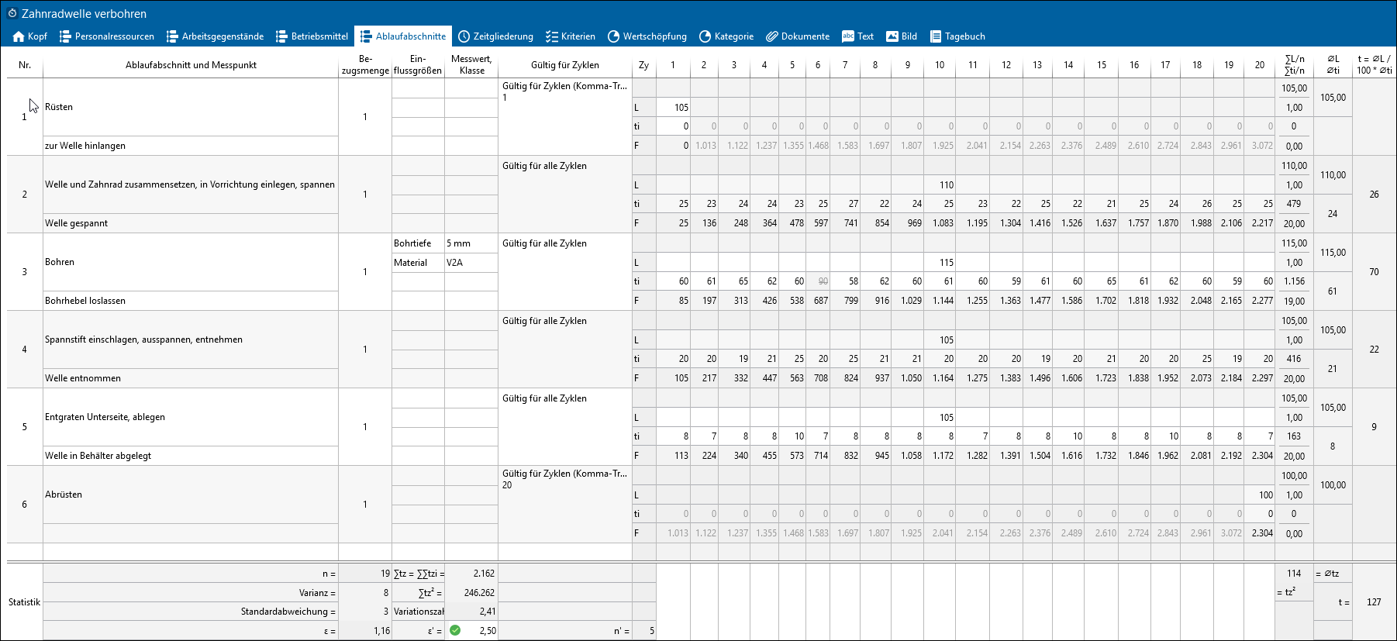Select measuring point 'Bohrhebel loslassen'
This screenshot has width=1397, height=641.
[x=191, y=301]
